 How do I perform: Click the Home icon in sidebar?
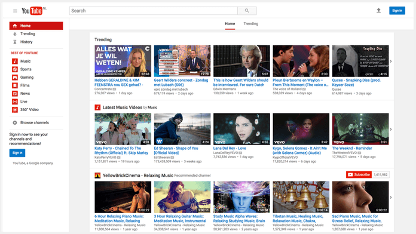click(15, 26)
